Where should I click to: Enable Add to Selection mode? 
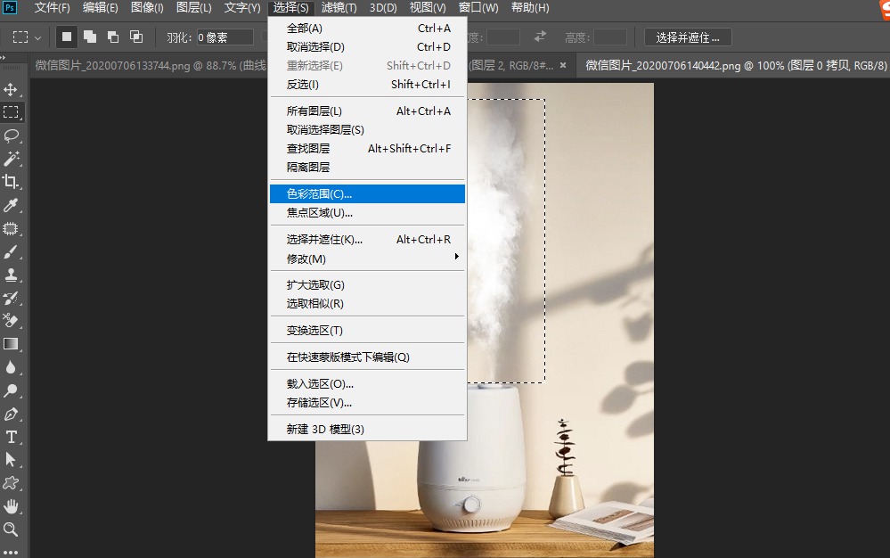[x=88, y=37]
